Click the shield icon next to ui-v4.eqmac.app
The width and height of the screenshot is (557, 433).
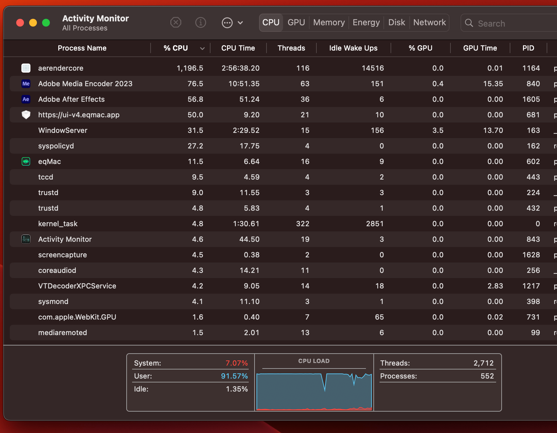tap(26, 115)
